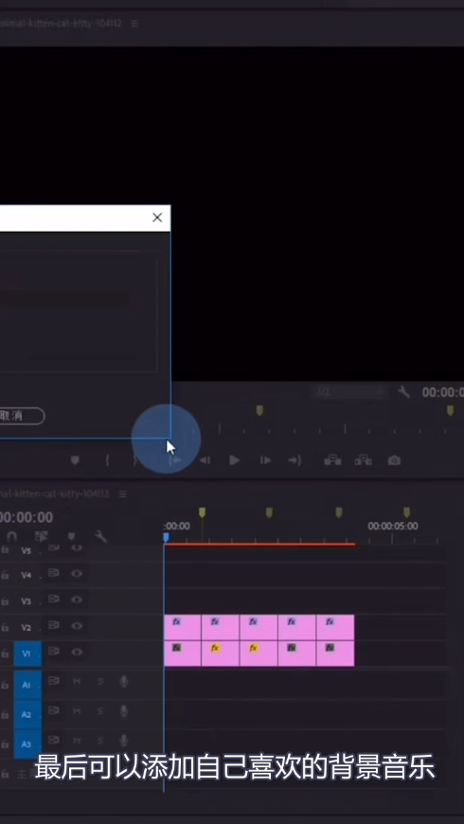Toggle Linked Selection in timeline
Viewport: 464px width, 824px height.
coord(41,536)
